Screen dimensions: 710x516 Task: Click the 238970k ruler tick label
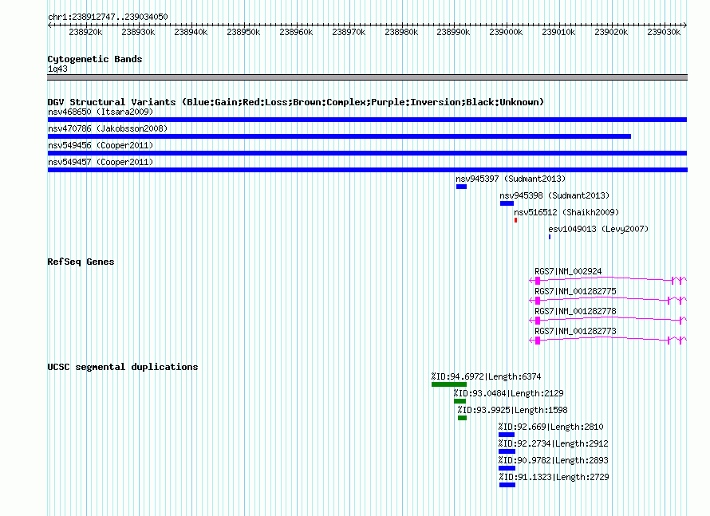[x=348, y=32]
